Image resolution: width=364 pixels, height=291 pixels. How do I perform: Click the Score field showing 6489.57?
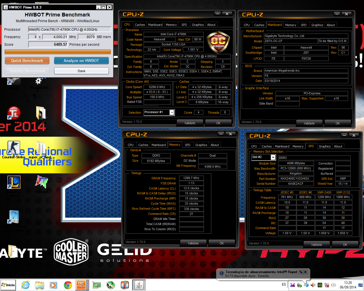[48, 44]
